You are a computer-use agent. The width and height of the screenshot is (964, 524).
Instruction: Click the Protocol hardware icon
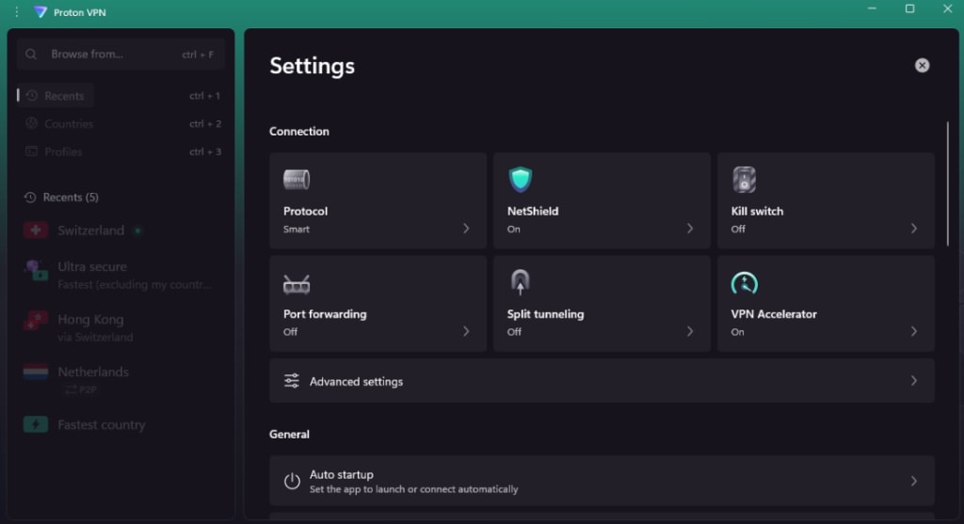(x=297, y=180)
